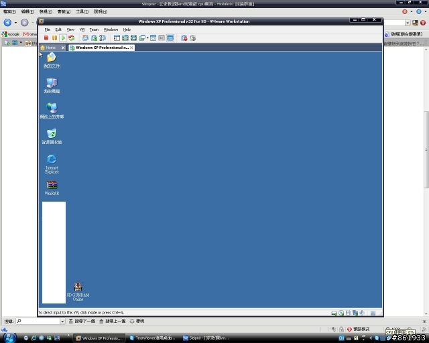This screenshot has height=343, width=429.
Task: Open the Google bookmark link
Action: pos(11,34)
